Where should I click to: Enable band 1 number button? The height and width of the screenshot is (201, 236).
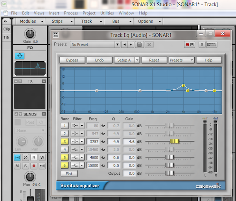[65, 126]
